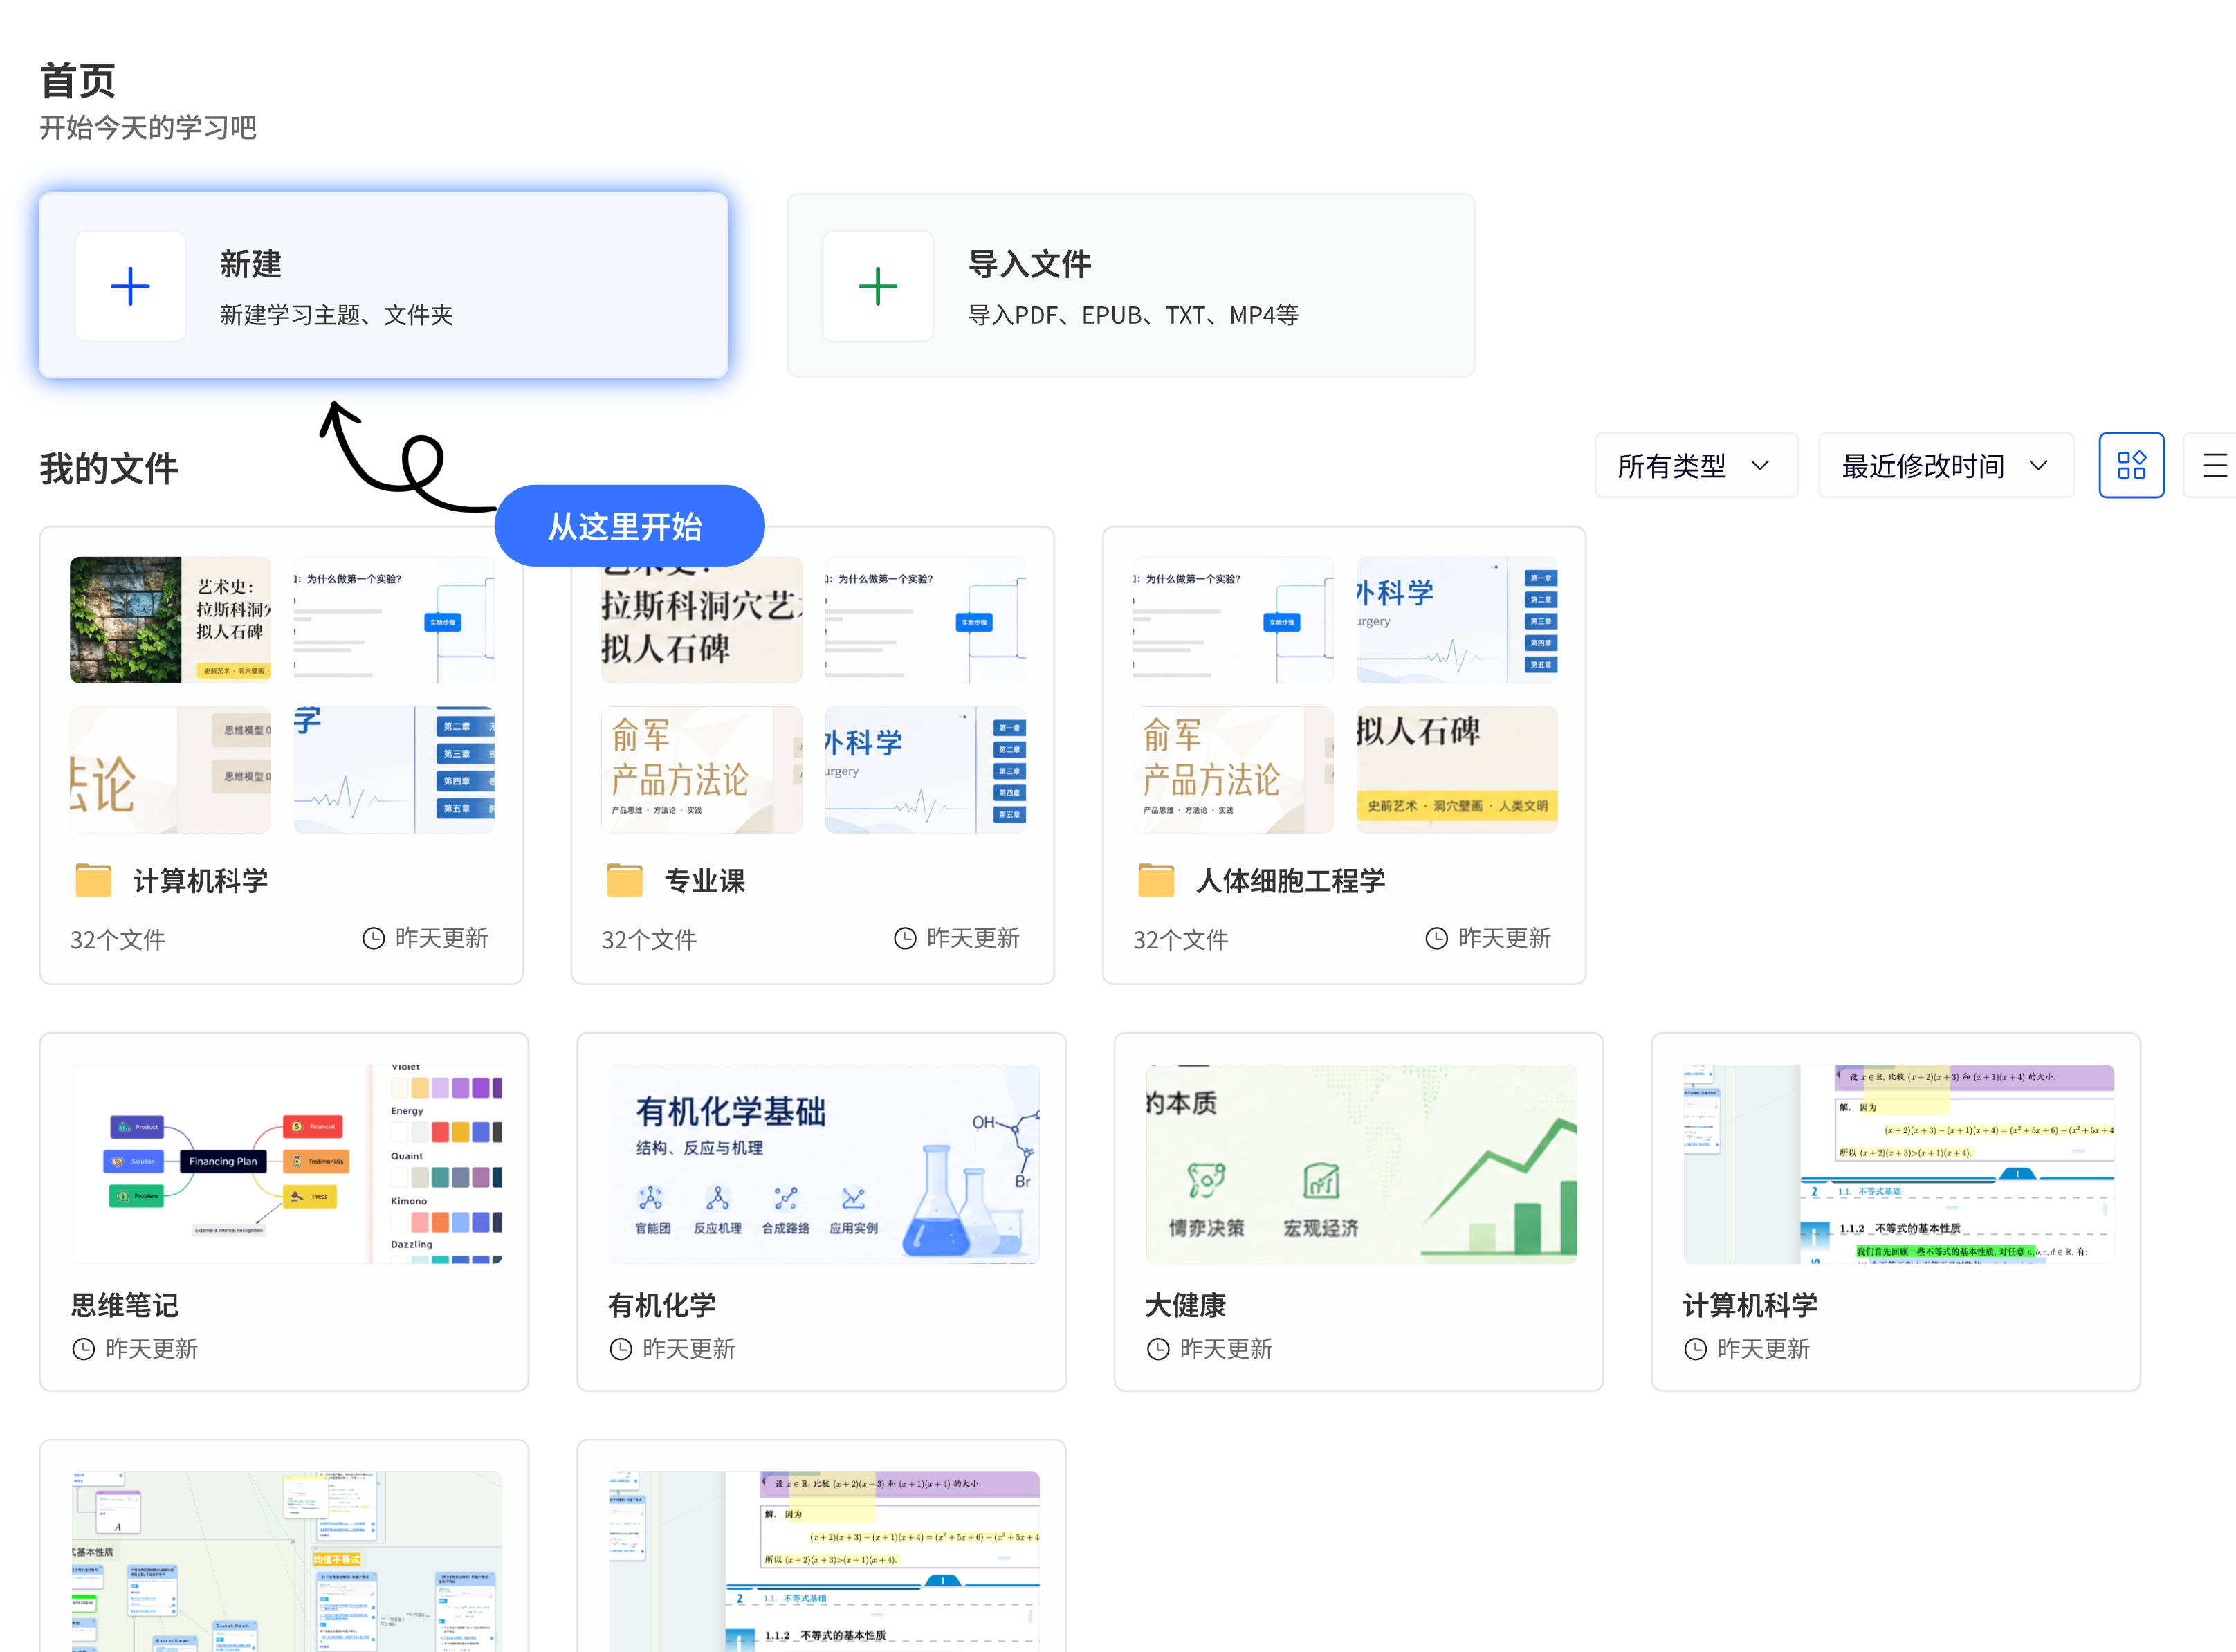Click the 新建 card to create topic
2236x1652 pixels.
click(384, 286)
